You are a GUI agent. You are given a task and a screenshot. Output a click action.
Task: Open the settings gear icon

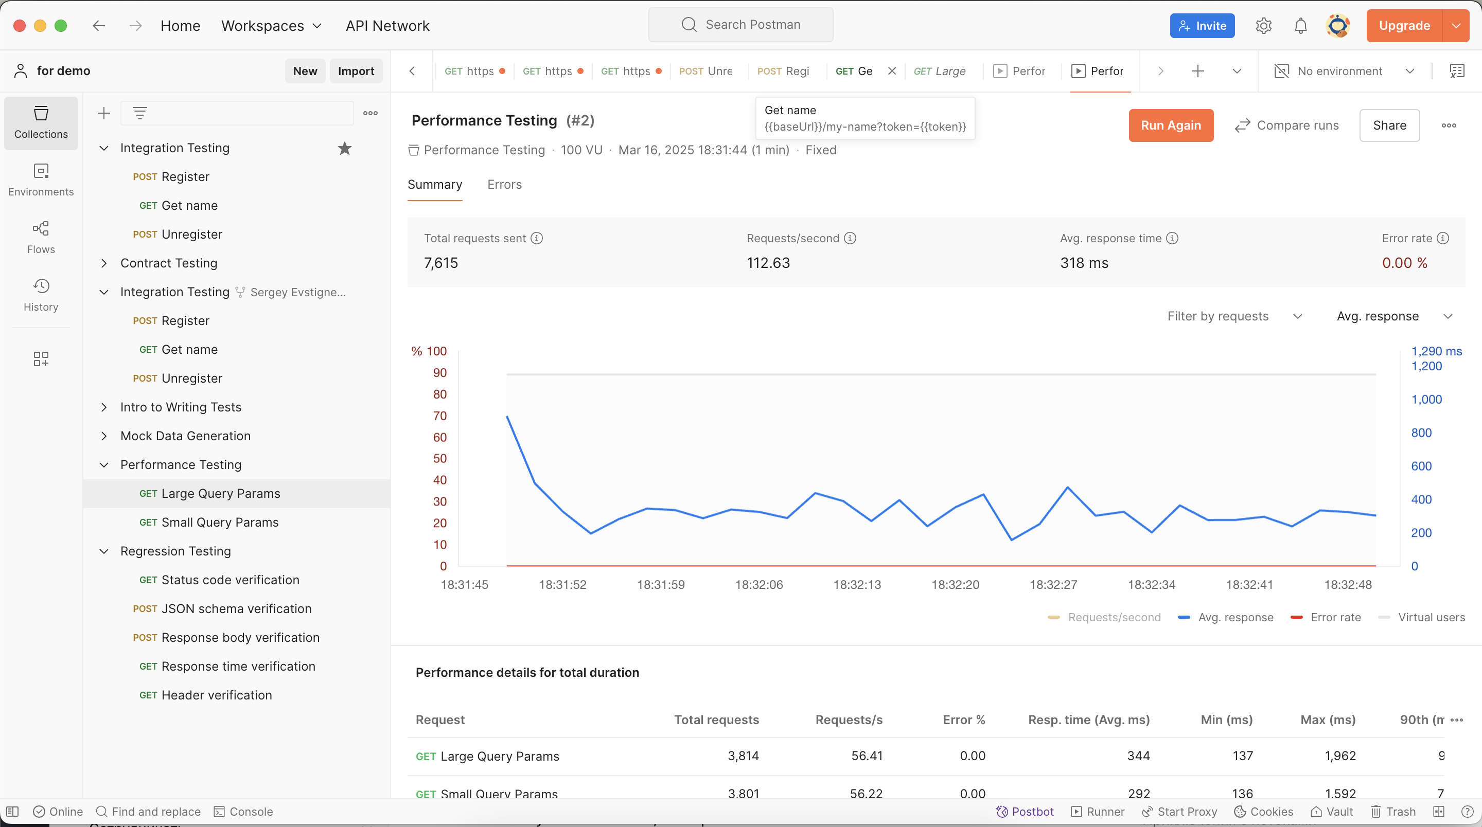click(1263, 26)
